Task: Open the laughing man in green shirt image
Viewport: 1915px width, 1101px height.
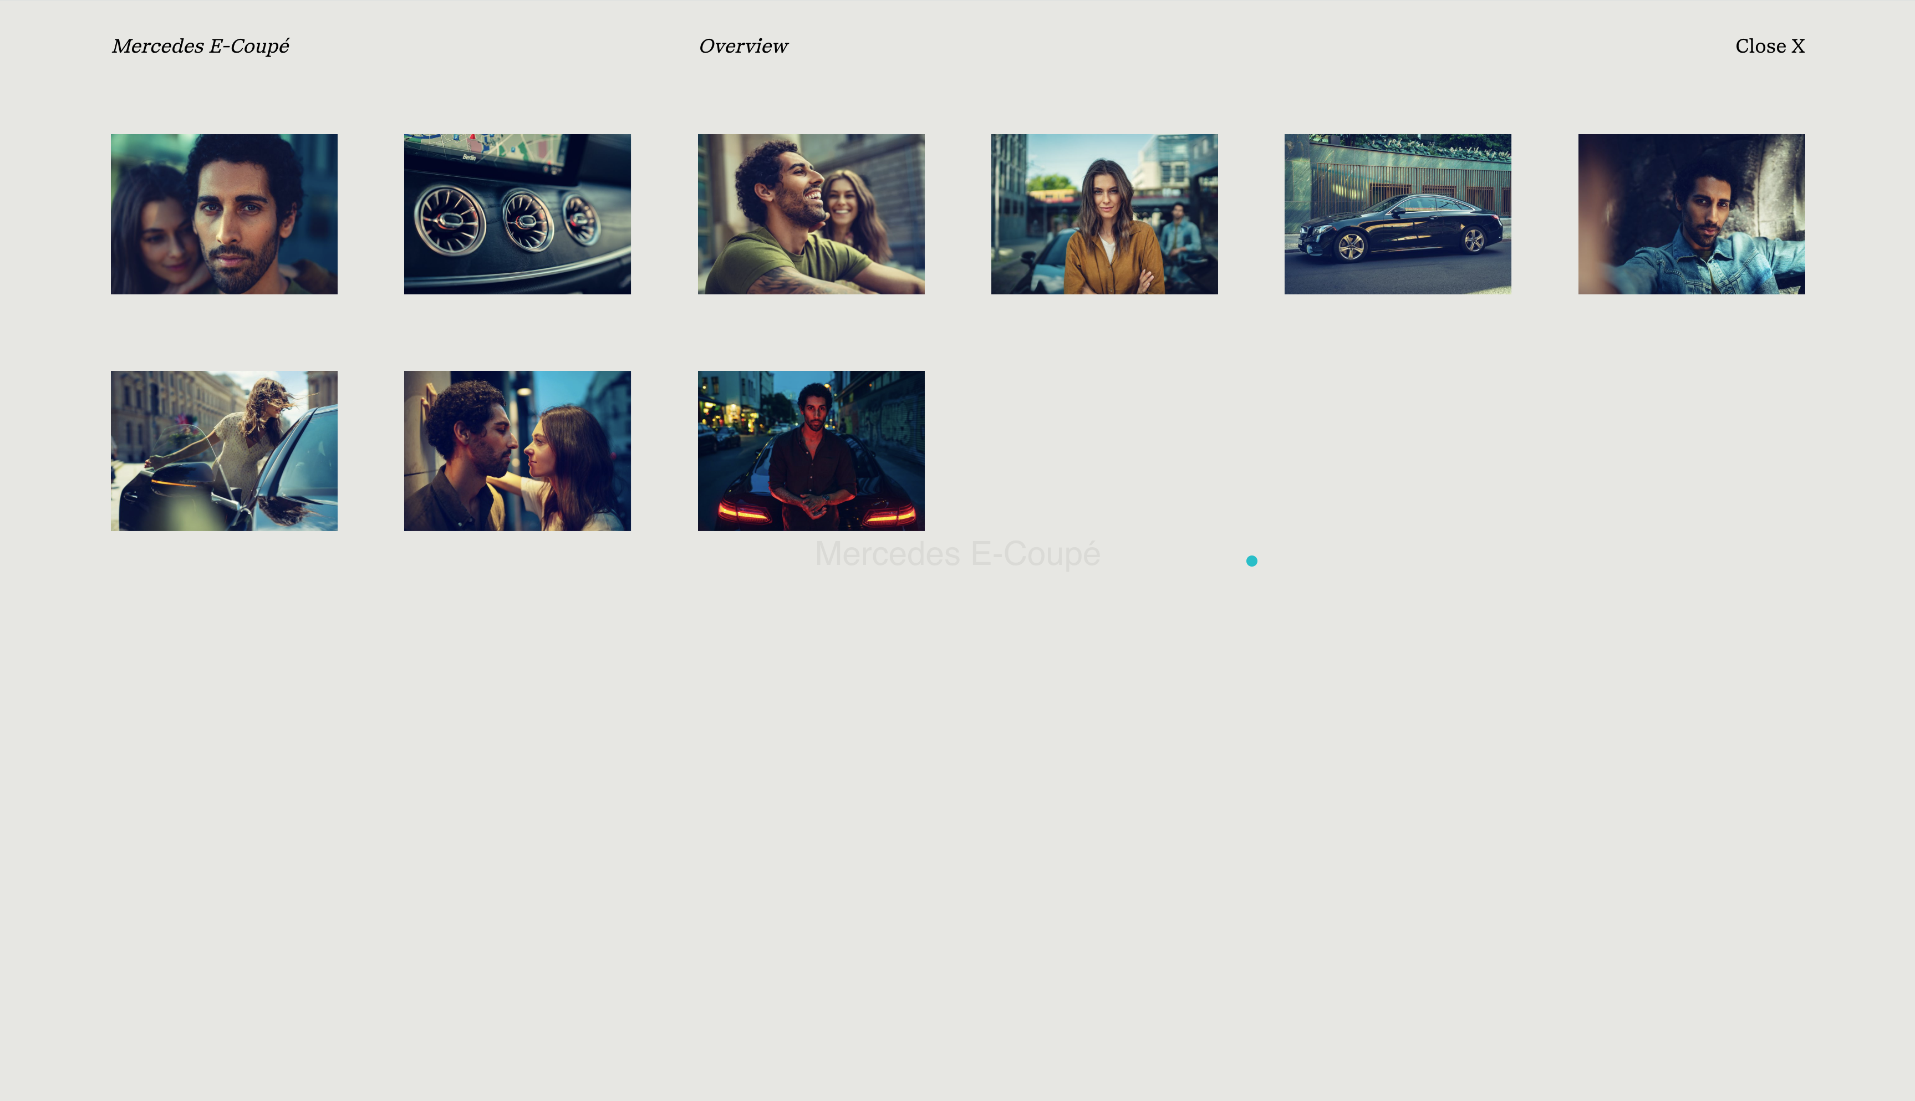Action: coord(811,214)
